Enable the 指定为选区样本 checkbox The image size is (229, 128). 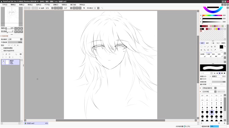(x=2, y=50)
